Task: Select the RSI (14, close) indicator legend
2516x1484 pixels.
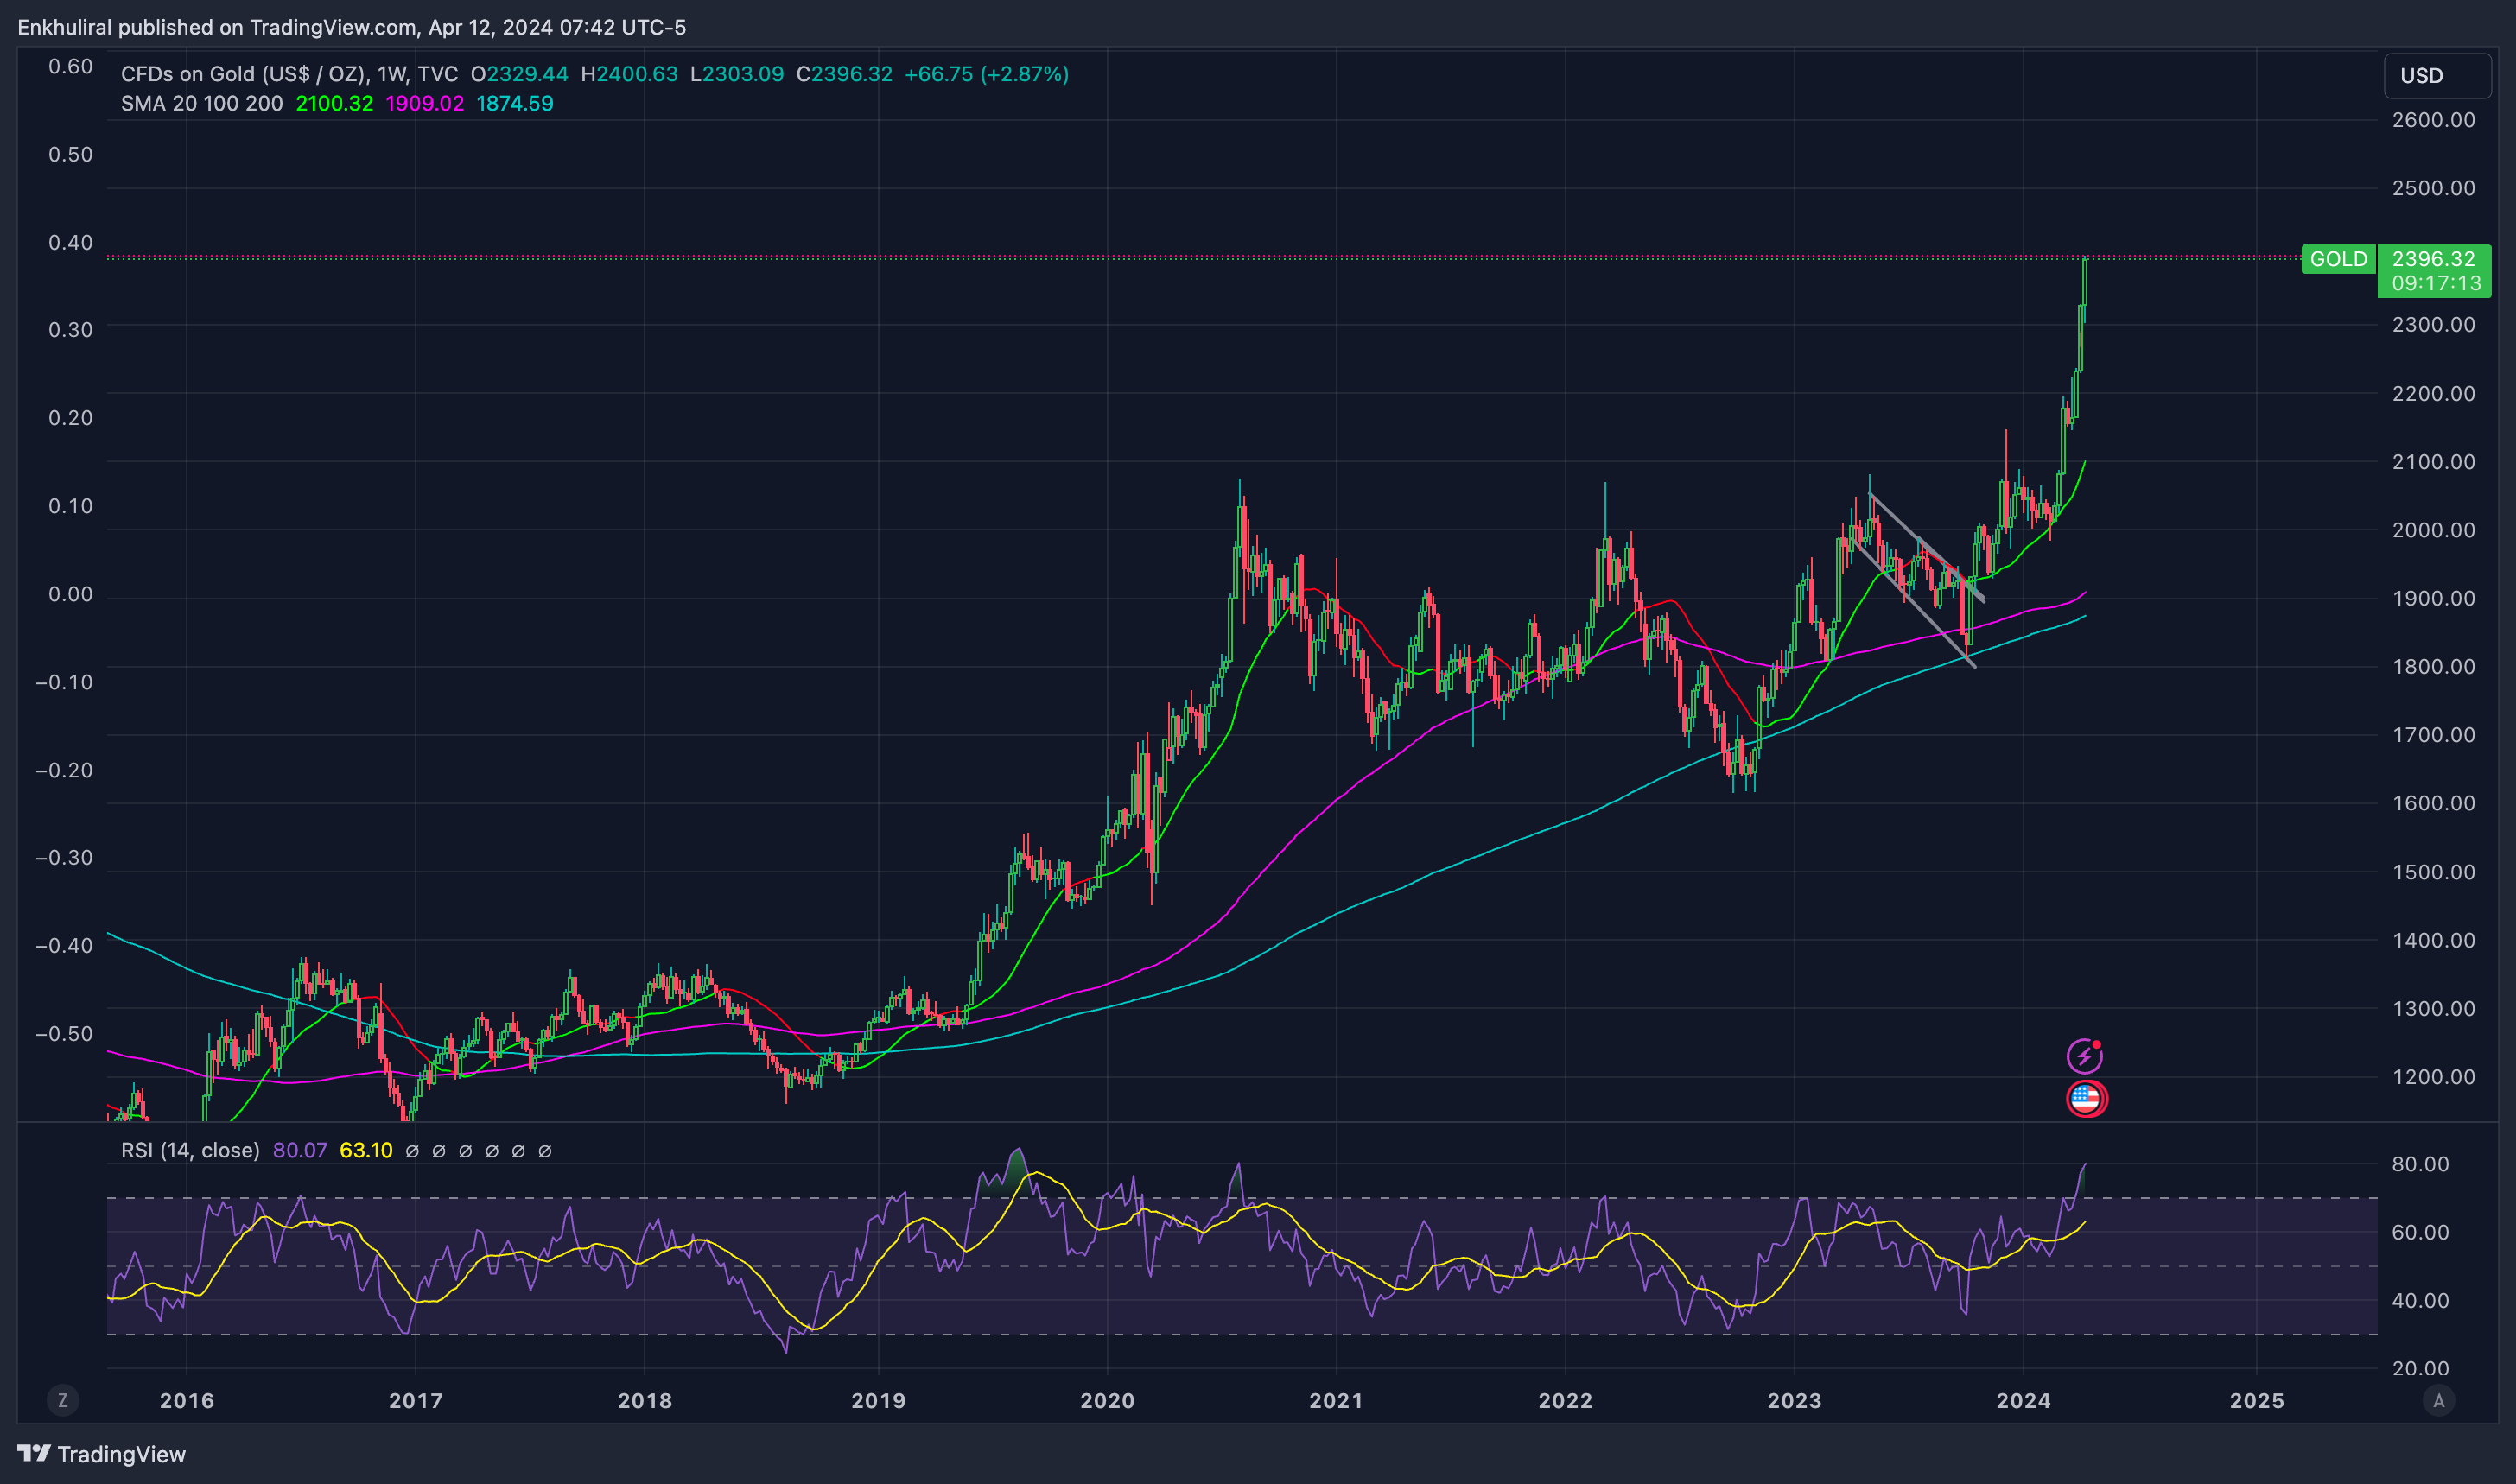Action: pyautogui.click(x=190, y=1150)
